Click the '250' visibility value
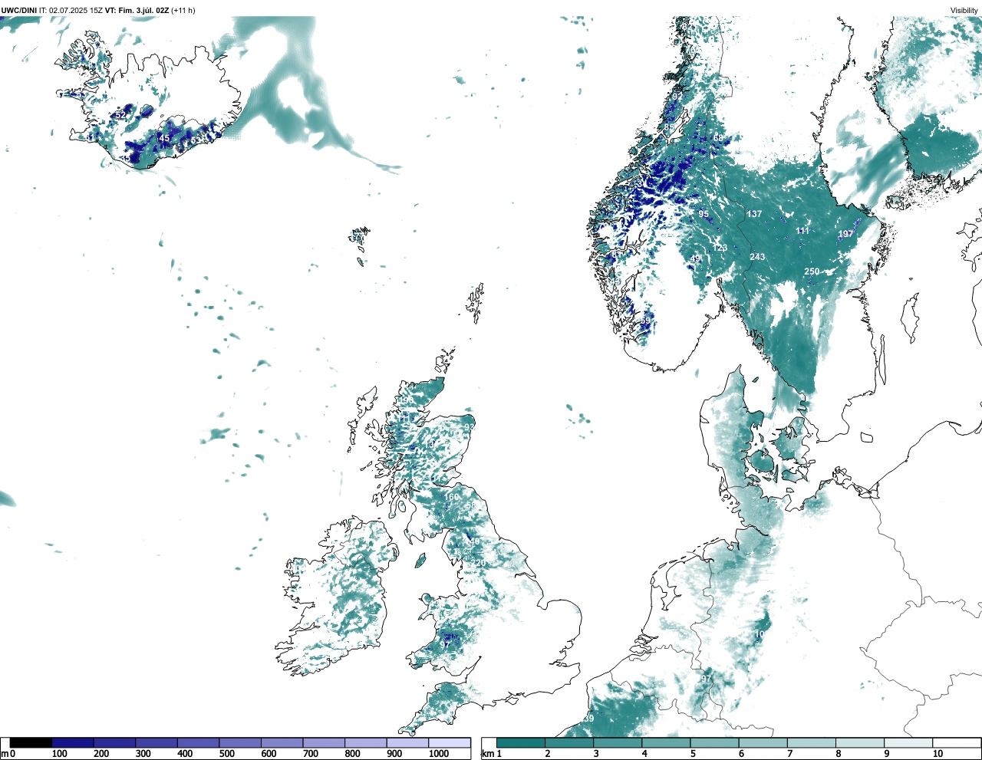 click(812, 271)
